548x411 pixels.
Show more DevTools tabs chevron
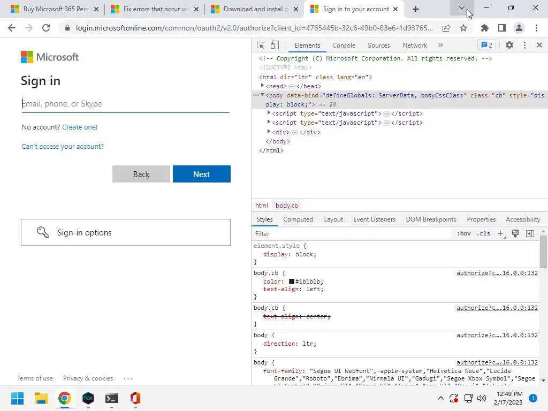coord(440,45)
